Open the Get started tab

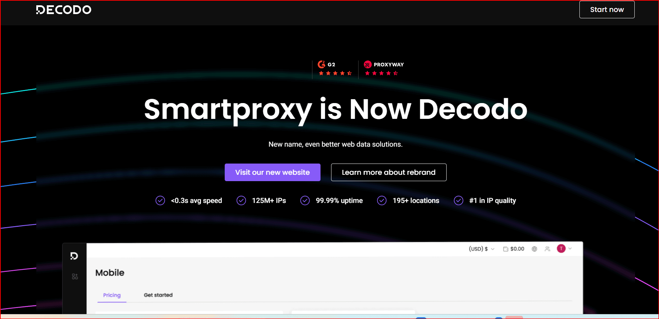158,295
